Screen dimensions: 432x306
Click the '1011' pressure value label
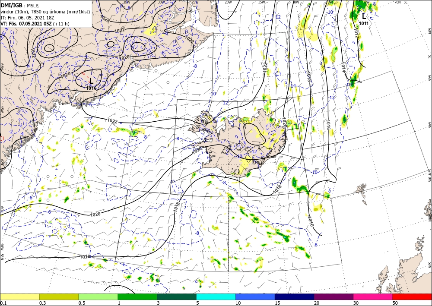coord(364,24)
